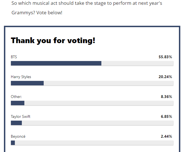
Task: Click the "Other:" poll option label
Action: 16,97
